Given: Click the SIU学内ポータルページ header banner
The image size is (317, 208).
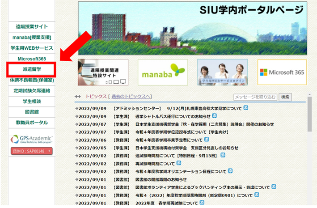Looking at the screenshot, I should tap(192, 28).
